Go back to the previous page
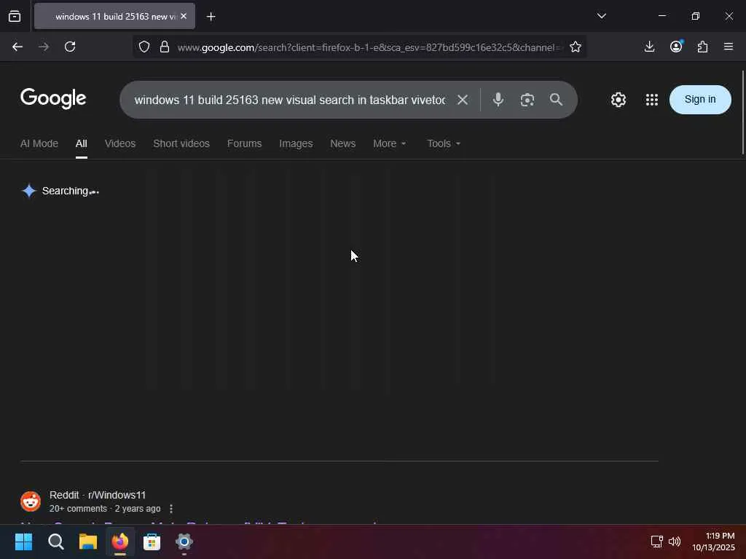The height and width of the screenshot is (559, 746). tap(17, 47)
